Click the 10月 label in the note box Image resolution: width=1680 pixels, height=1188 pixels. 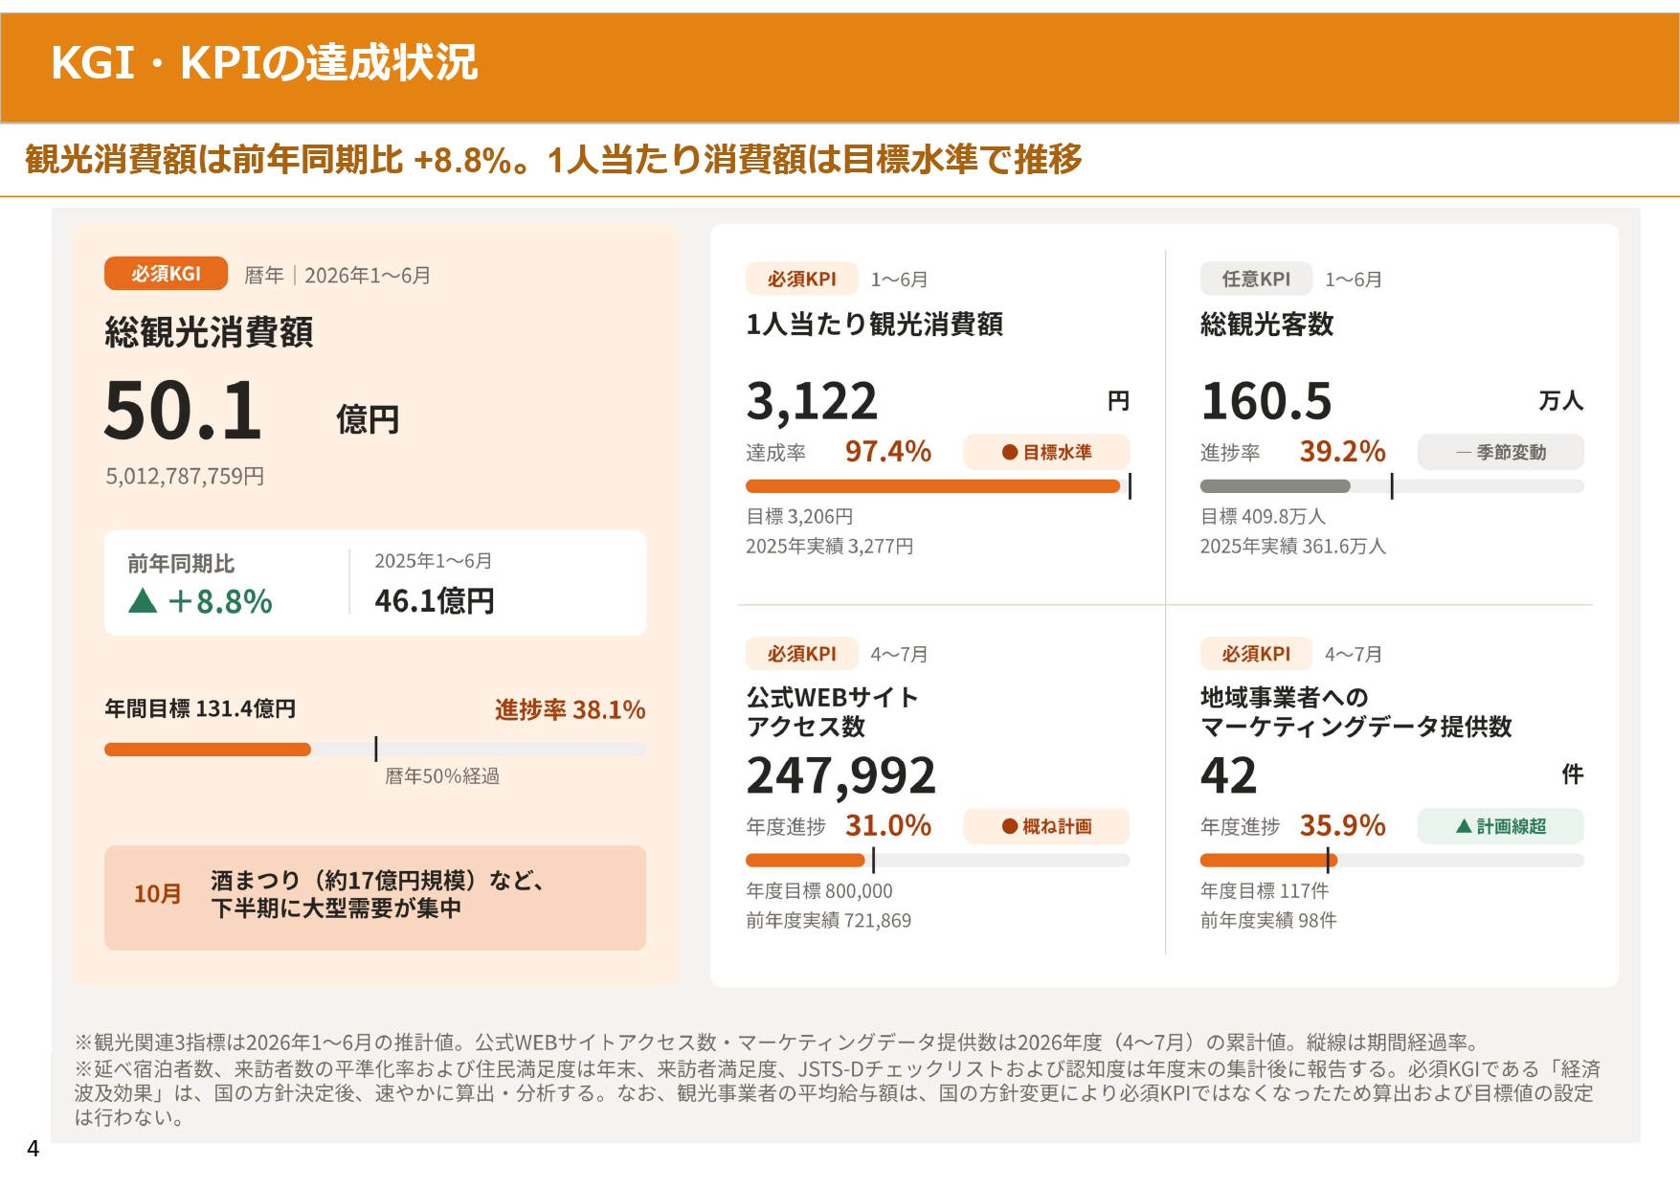pyautogui.click(x=157, y=893)
